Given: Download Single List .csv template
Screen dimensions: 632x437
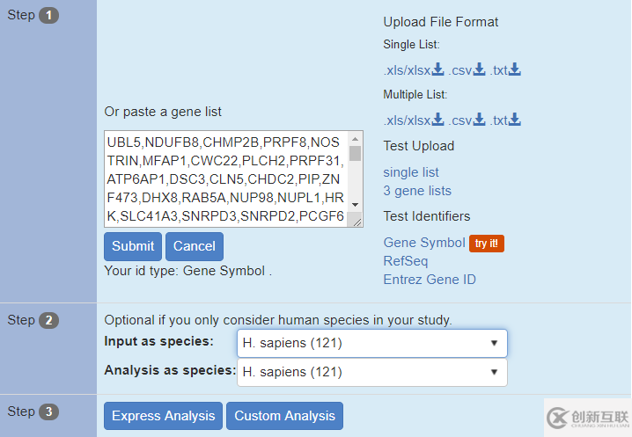Looking at the screenshot, I should click(x=467, y=70).
